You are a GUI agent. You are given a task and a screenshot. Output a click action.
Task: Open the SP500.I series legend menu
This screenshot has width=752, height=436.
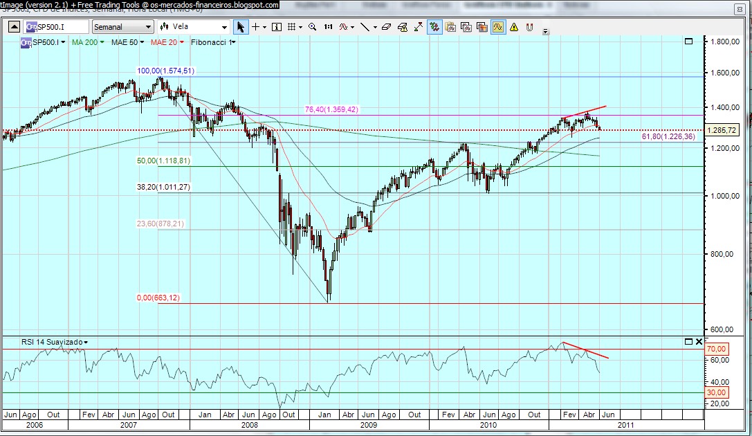tap(43, 42)
